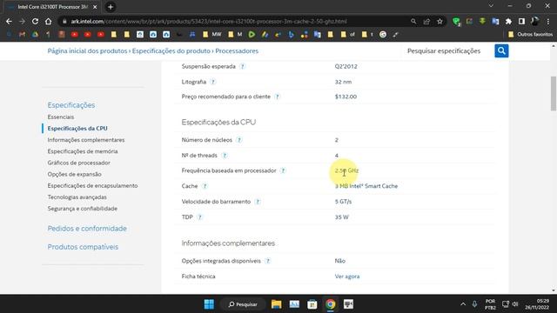Open help icon next to TDP
This screenshot has height=313, width=557.
click(x=199, y=216)
